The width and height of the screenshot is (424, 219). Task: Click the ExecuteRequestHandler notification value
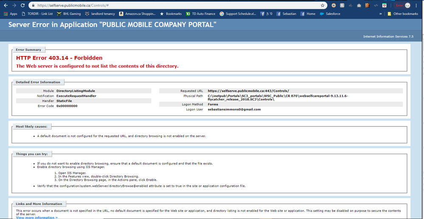[76, 96]
